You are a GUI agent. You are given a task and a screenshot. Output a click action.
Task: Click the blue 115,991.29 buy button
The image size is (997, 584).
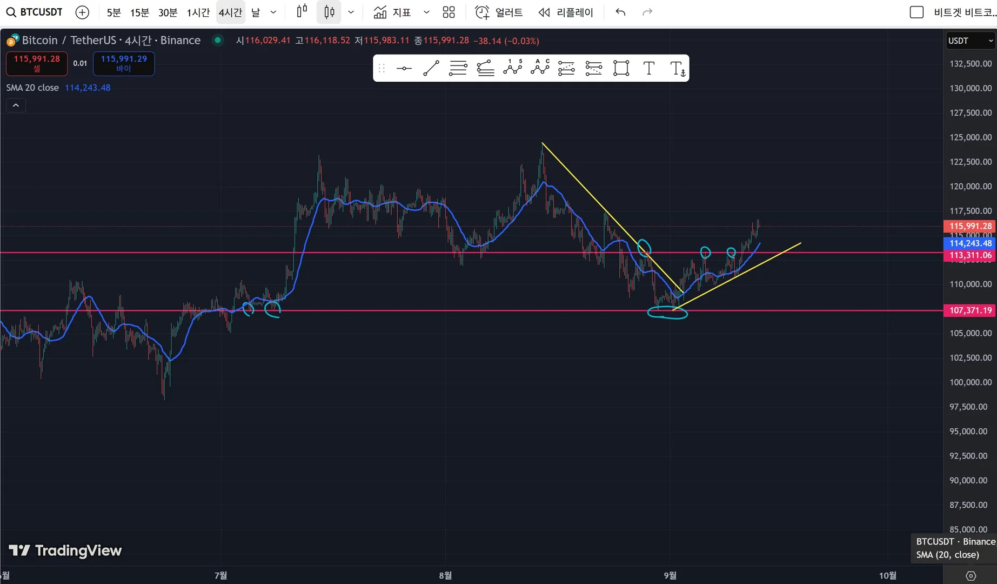[124, 63]
